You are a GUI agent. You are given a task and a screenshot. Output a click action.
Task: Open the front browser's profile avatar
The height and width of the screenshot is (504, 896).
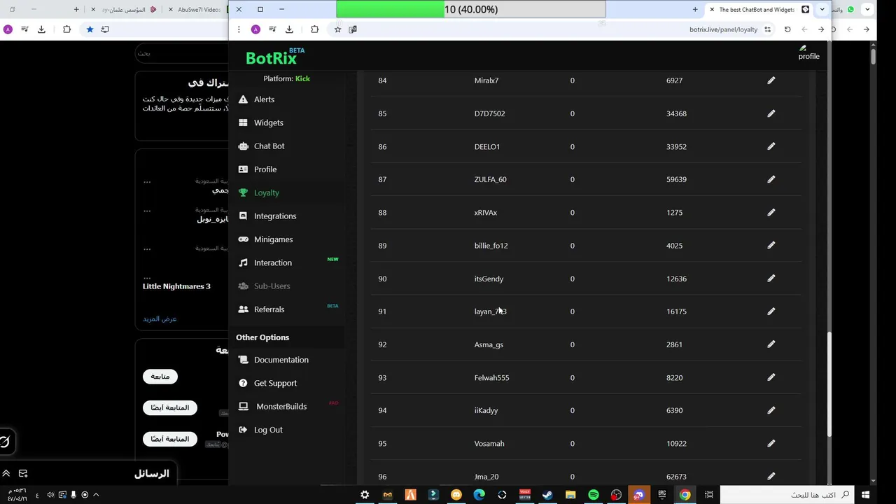pos(255,29)
